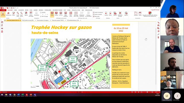Enter Plein écran mode
The image size is (184, 103).
71,14
